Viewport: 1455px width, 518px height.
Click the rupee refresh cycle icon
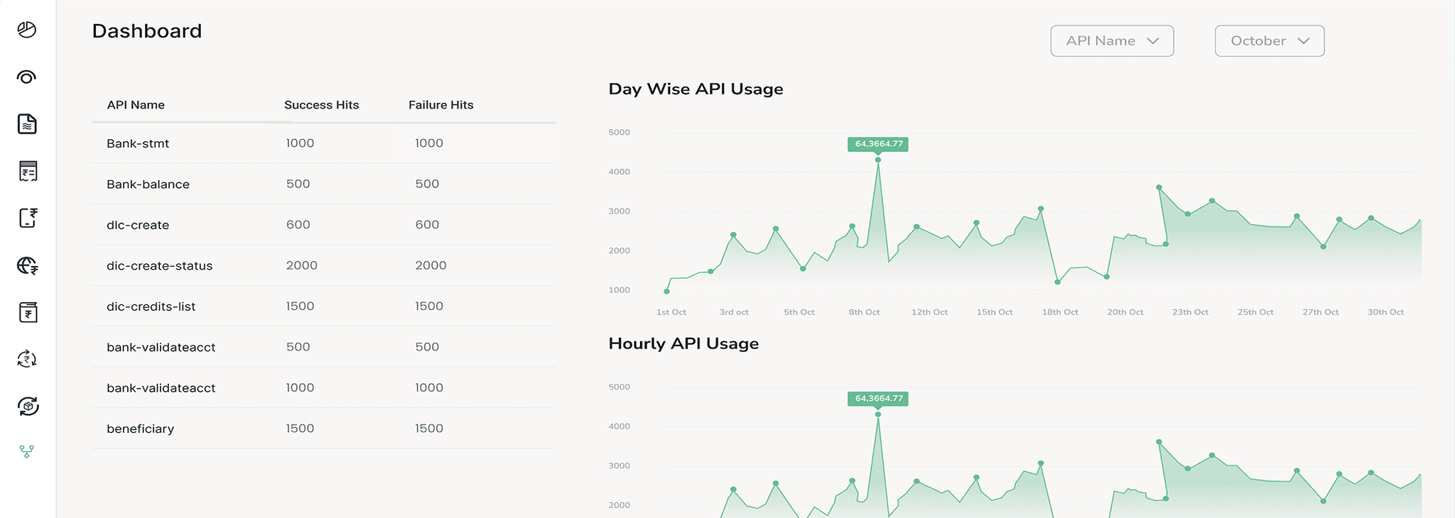27,359
